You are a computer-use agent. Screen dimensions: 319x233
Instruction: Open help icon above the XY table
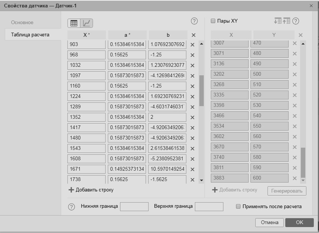296,21
